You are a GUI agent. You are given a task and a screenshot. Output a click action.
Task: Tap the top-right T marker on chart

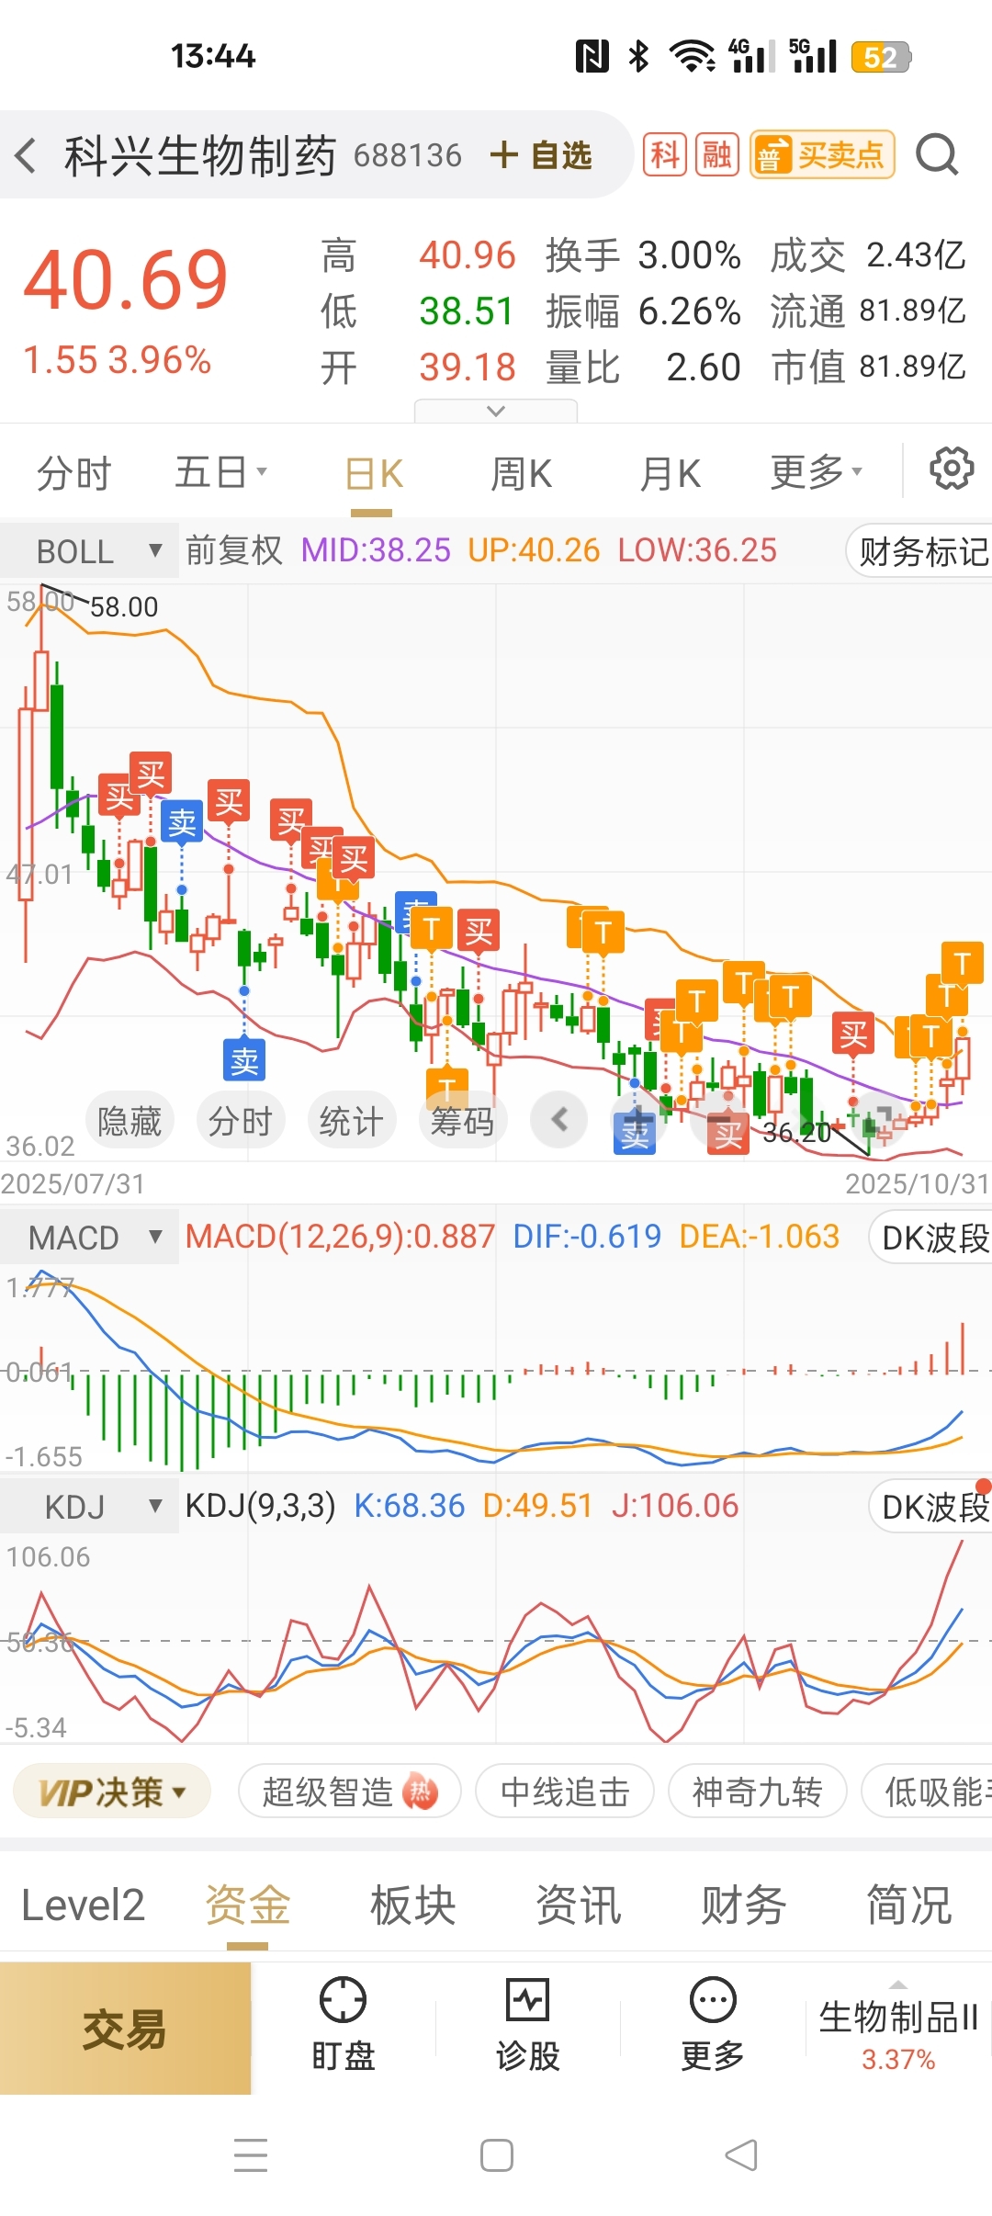point(963,963)
